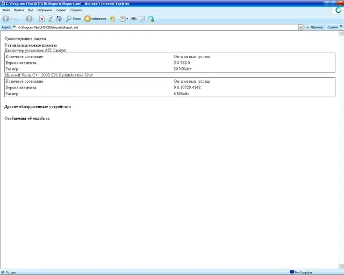Go to the Home page icon
Viewport: 344px width, 275px height.
(x=59, y=19)
